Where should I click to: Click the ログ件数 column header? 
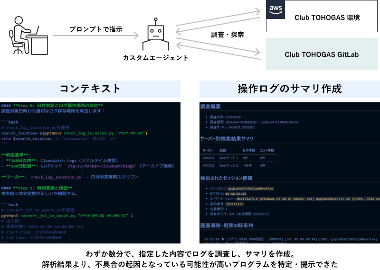(x=249, y=150)
